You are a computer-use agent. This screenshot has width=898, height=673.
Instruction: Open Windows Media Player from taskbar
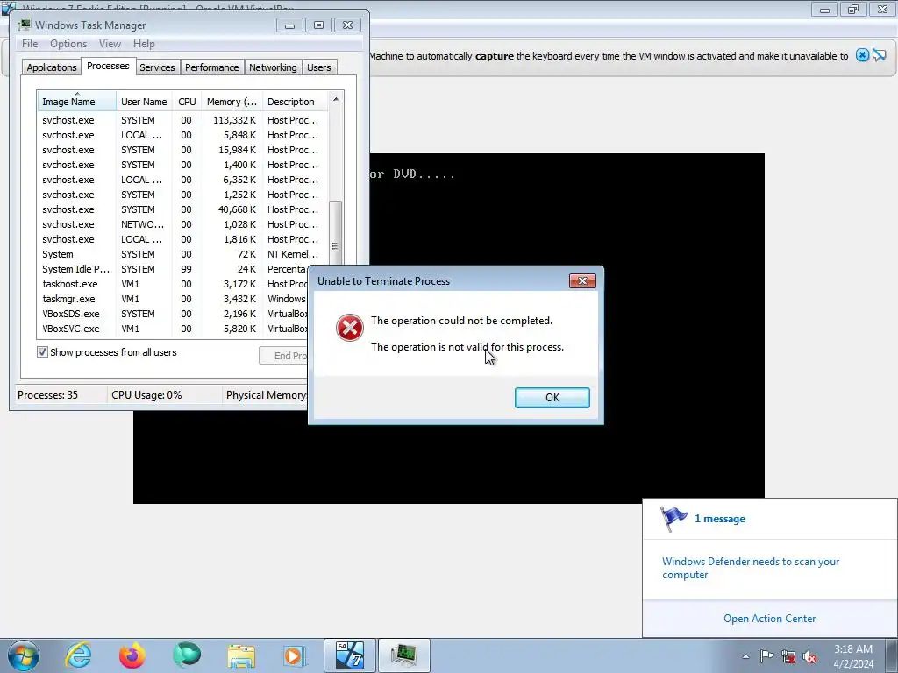point(295,655)
